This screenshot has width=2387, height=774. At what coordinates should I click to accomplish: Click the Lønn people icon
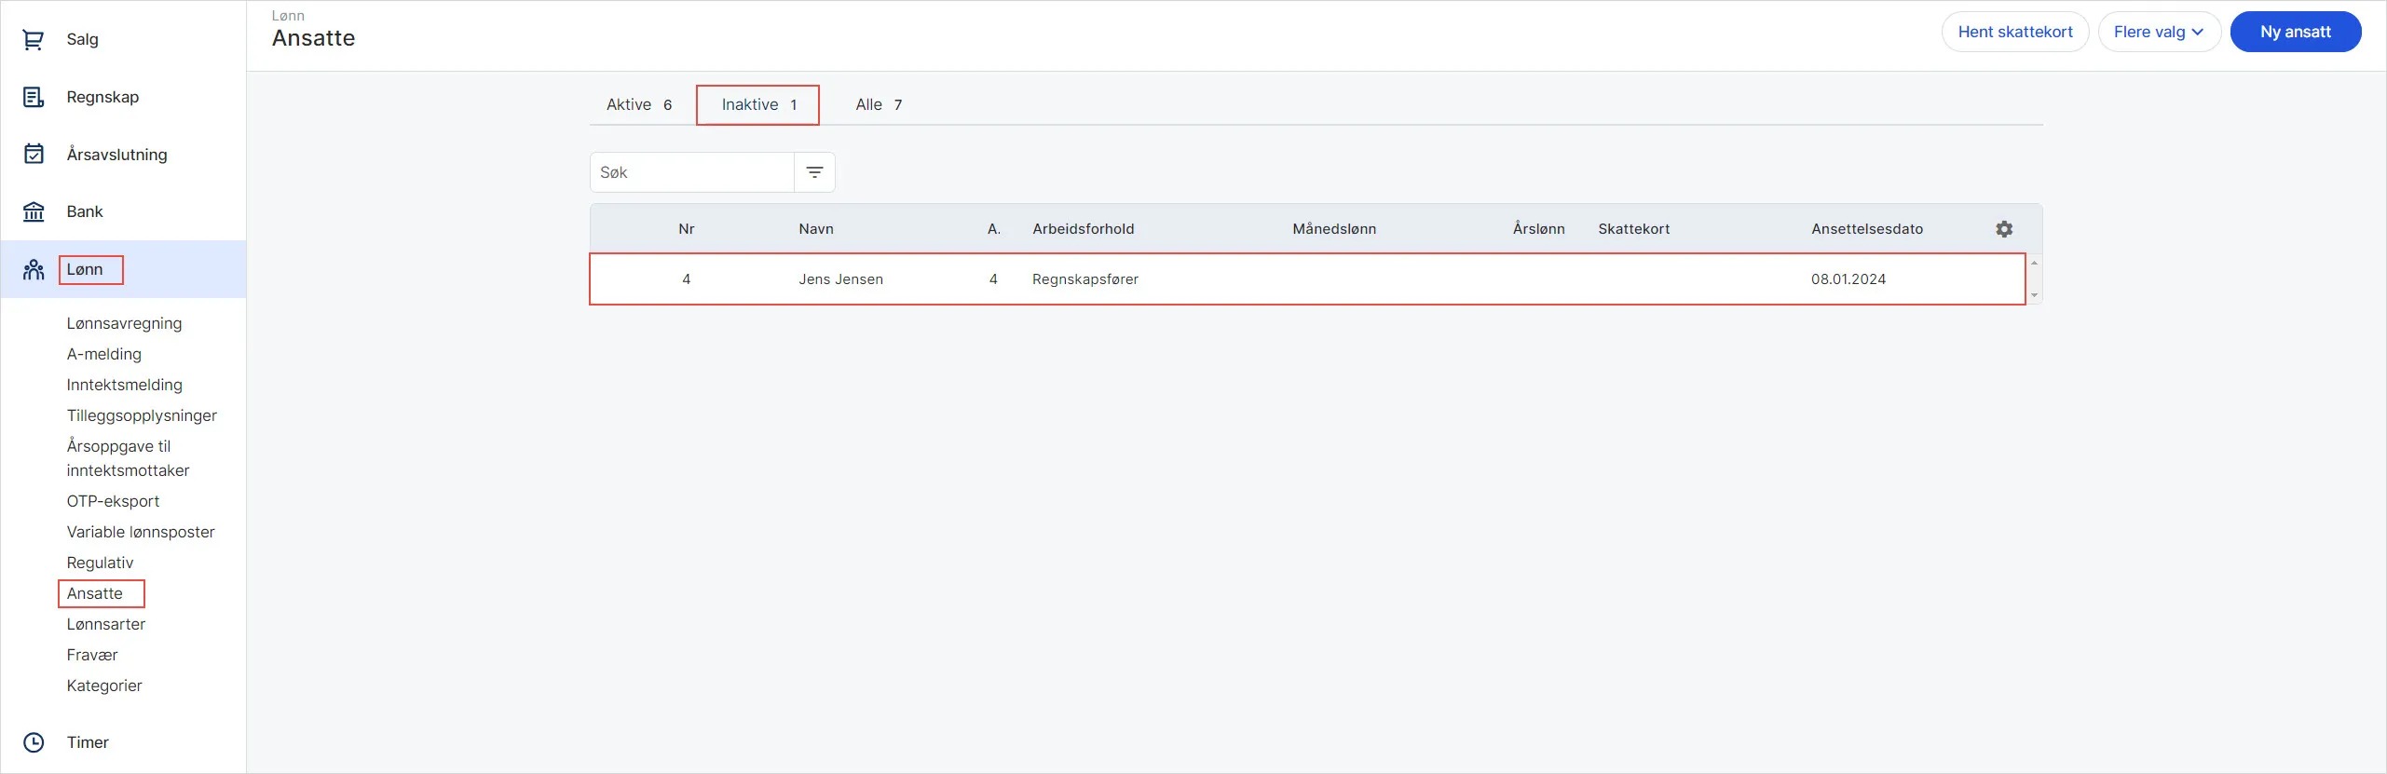point(34,269)
